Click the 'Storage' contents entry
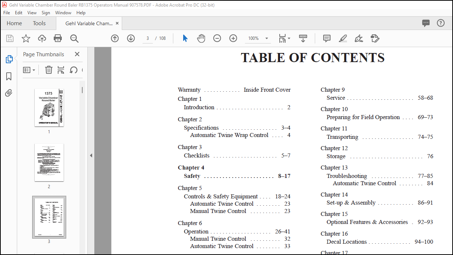This screenshot has height=255, width=453. pyautogui.click(x=336, y=156)
